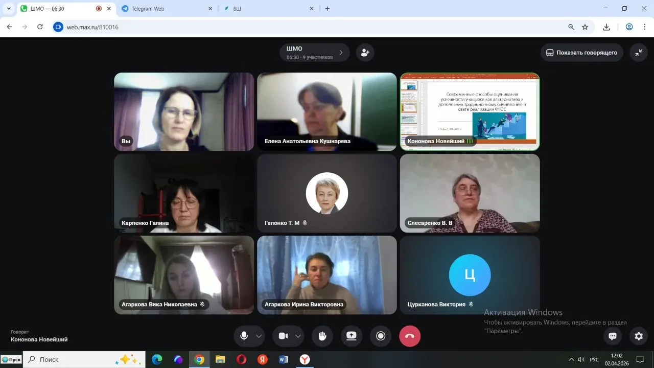Select Кононова Новейший's shared presentation tile
Viewport: 654px width, 368px height.
tap(470, 111)
